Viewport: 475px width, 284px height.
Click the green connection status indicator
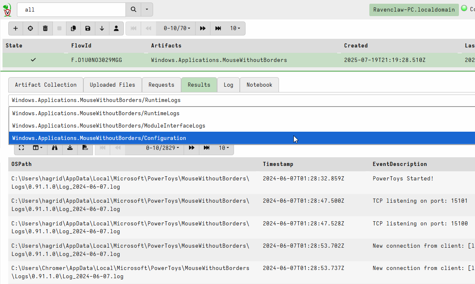464,8
